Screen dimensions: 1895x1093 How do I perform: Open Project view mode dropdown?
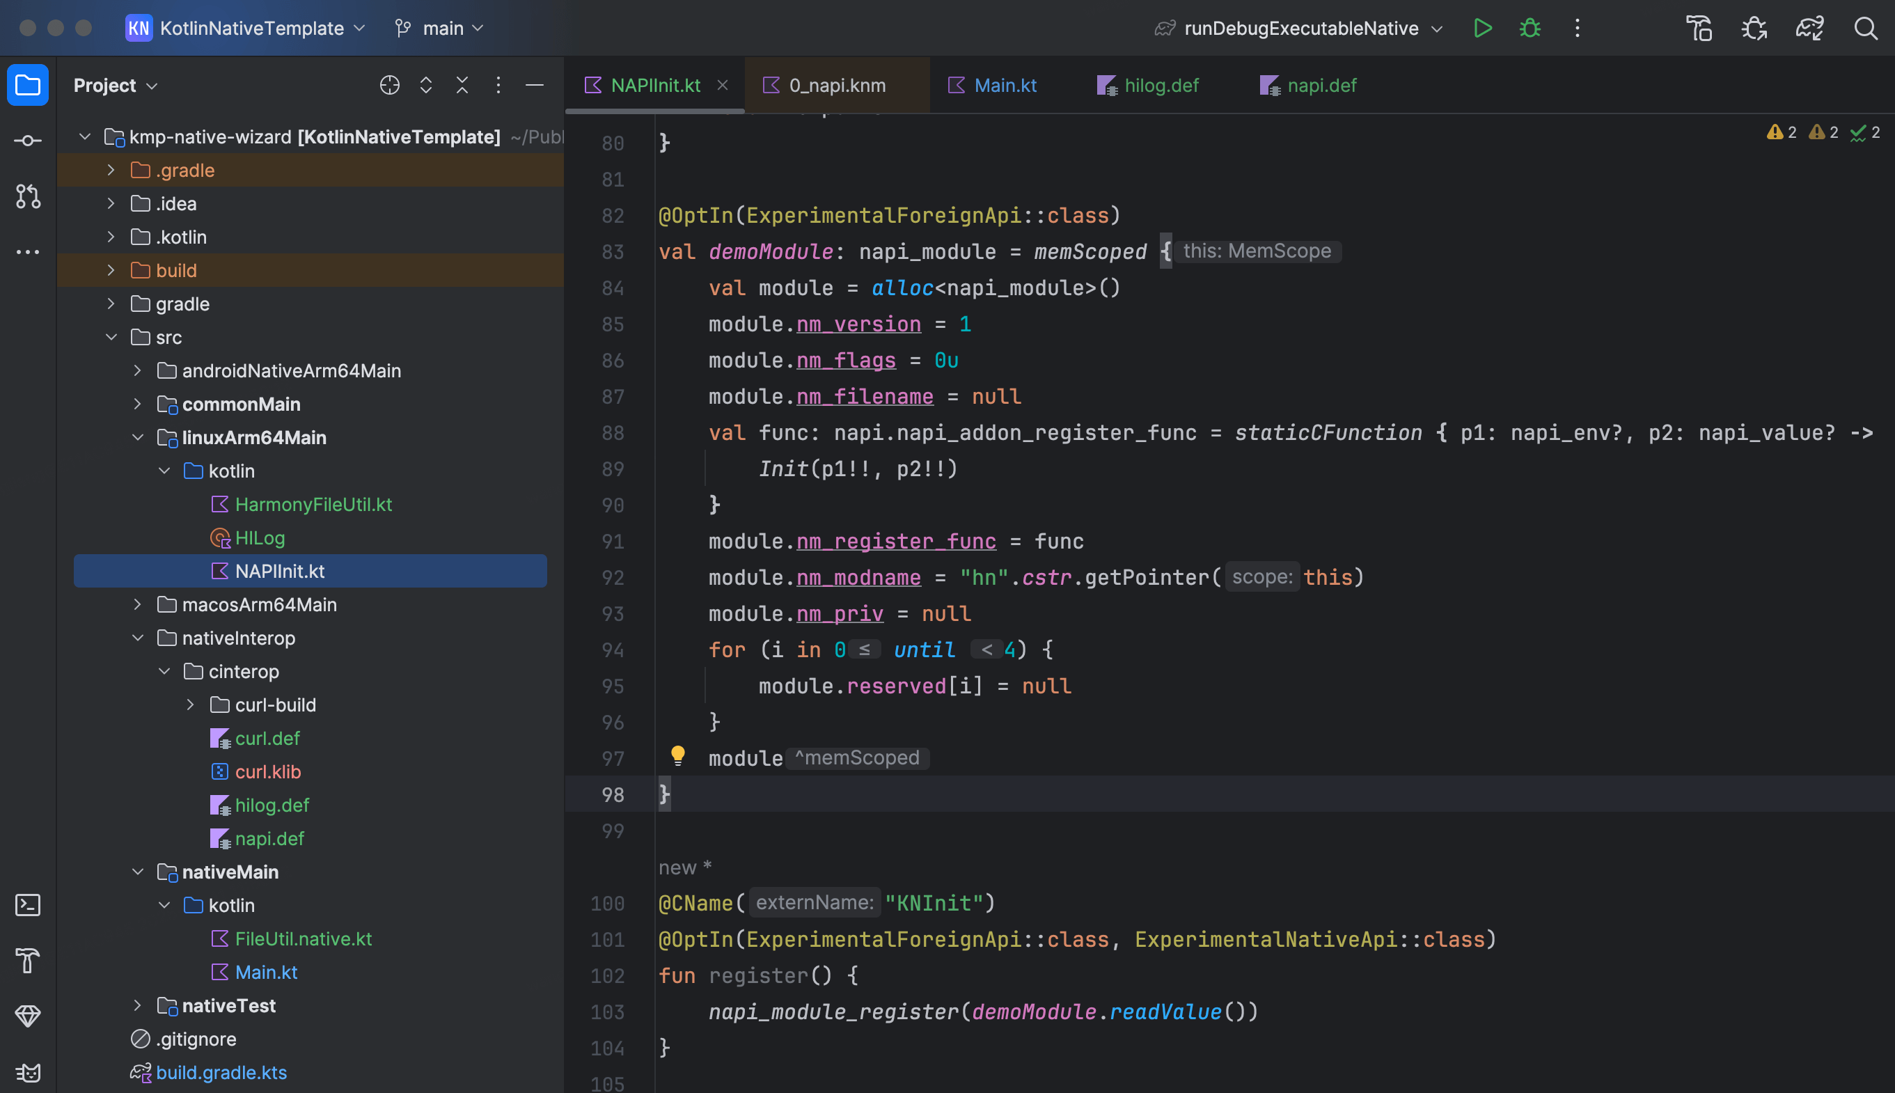(116, 85)
